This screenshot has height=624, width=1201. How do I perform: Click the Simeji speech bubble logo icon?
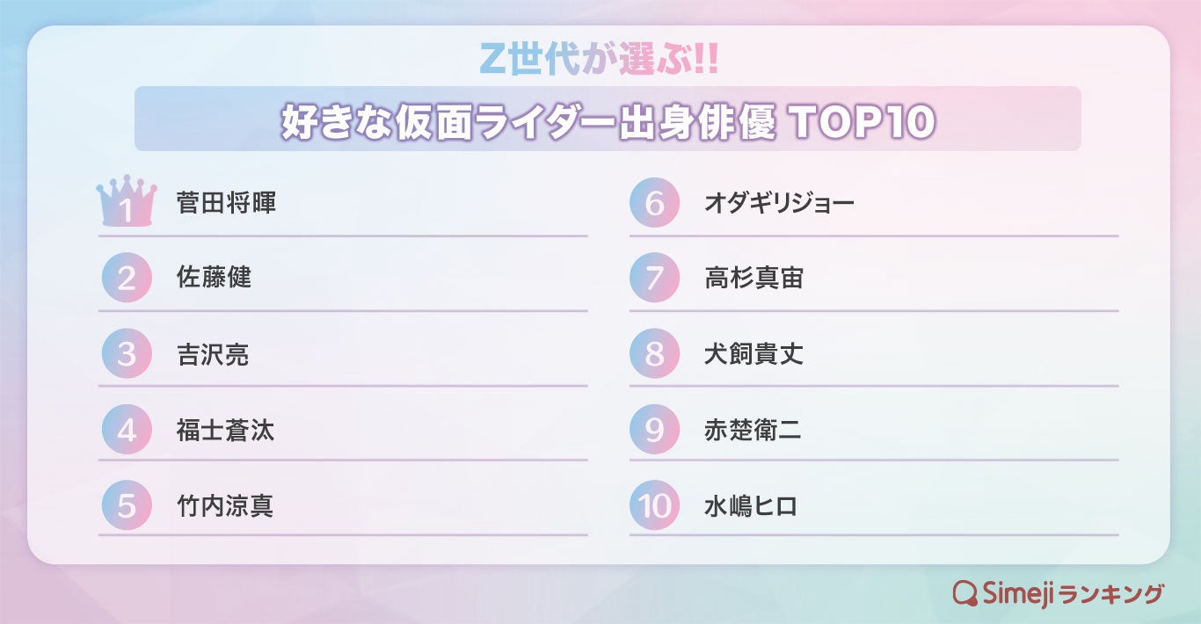[x=965, y=593]
